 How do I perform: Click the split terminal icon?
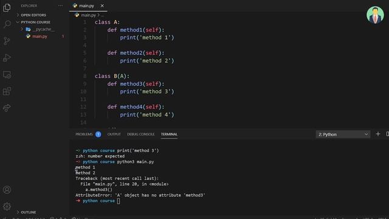[387, 134]
